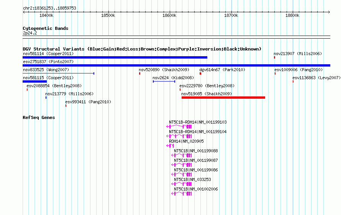Click the Cytogenetic Bands track title
The image size is (341, 215).
tap(46, 28)
